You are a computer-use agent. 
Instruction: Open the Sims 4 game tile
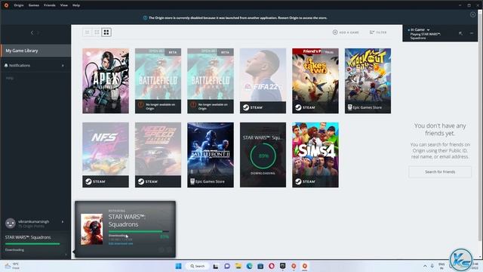point(315,155)
